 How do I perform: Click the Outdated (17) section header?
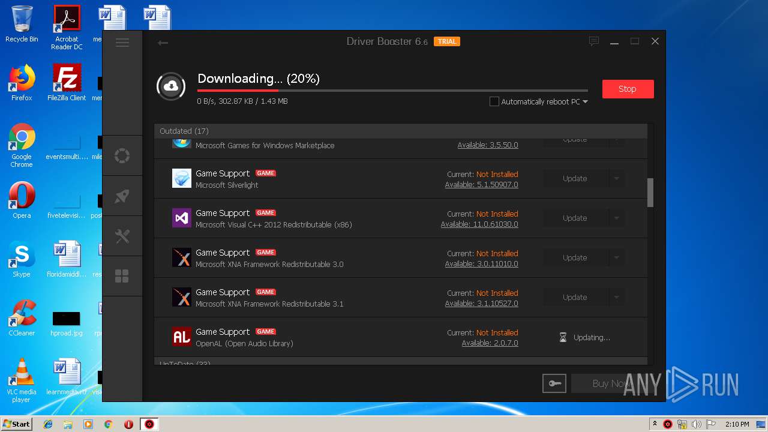[401, 131]
